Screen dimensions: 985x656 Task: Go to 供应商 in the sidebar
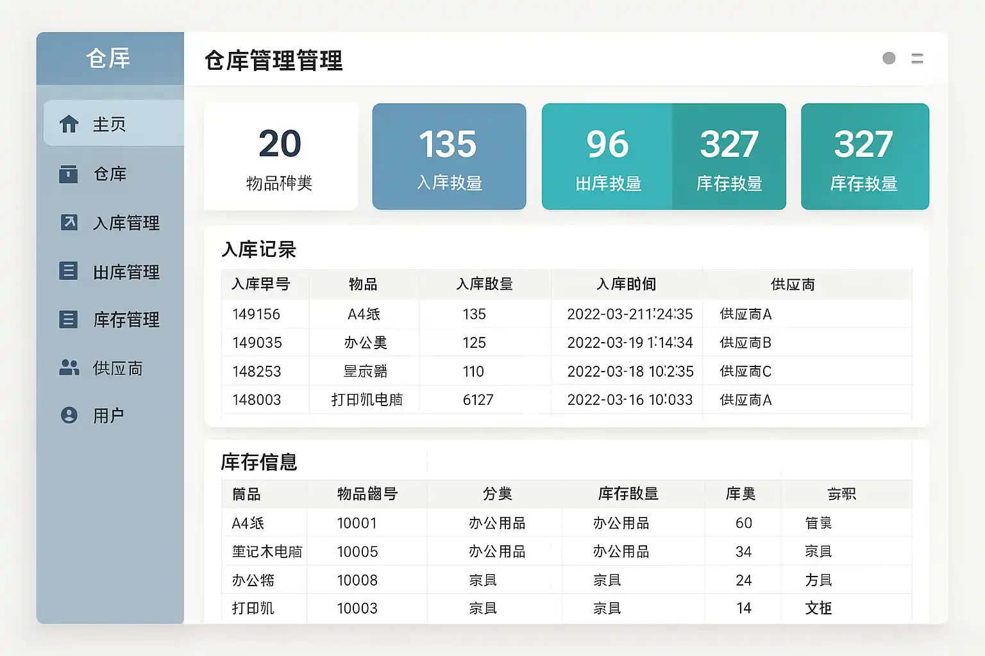click(x=117, y=368)
